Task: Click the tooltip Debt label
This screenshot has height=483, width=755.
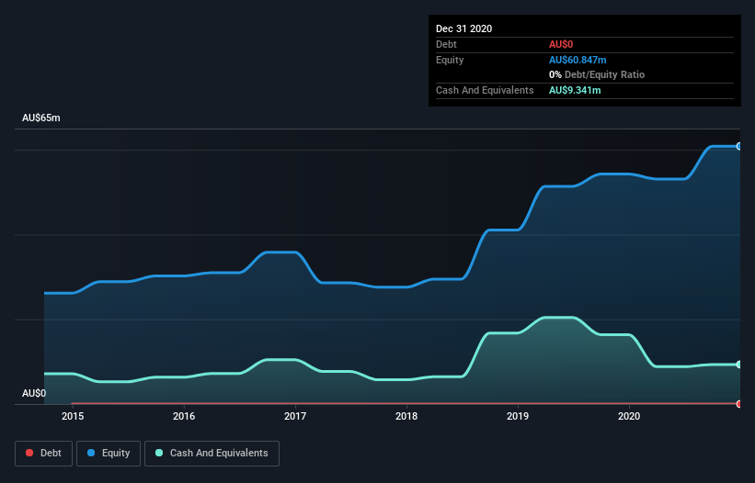Action: pos(446,44)
